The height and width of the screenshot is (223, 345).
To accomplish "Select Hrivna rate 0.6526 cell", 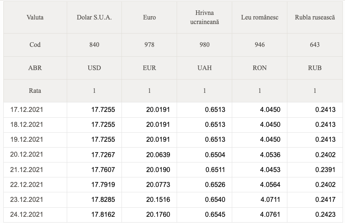I will 215,184.
